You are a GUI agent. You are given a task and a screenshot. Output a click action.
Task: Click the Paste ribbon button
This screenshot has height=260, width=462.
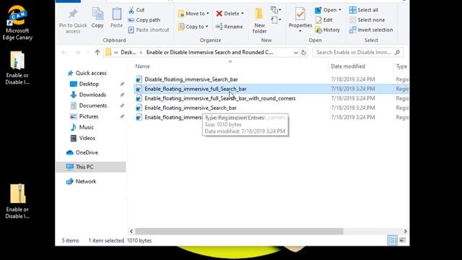[x=116, y=18]
